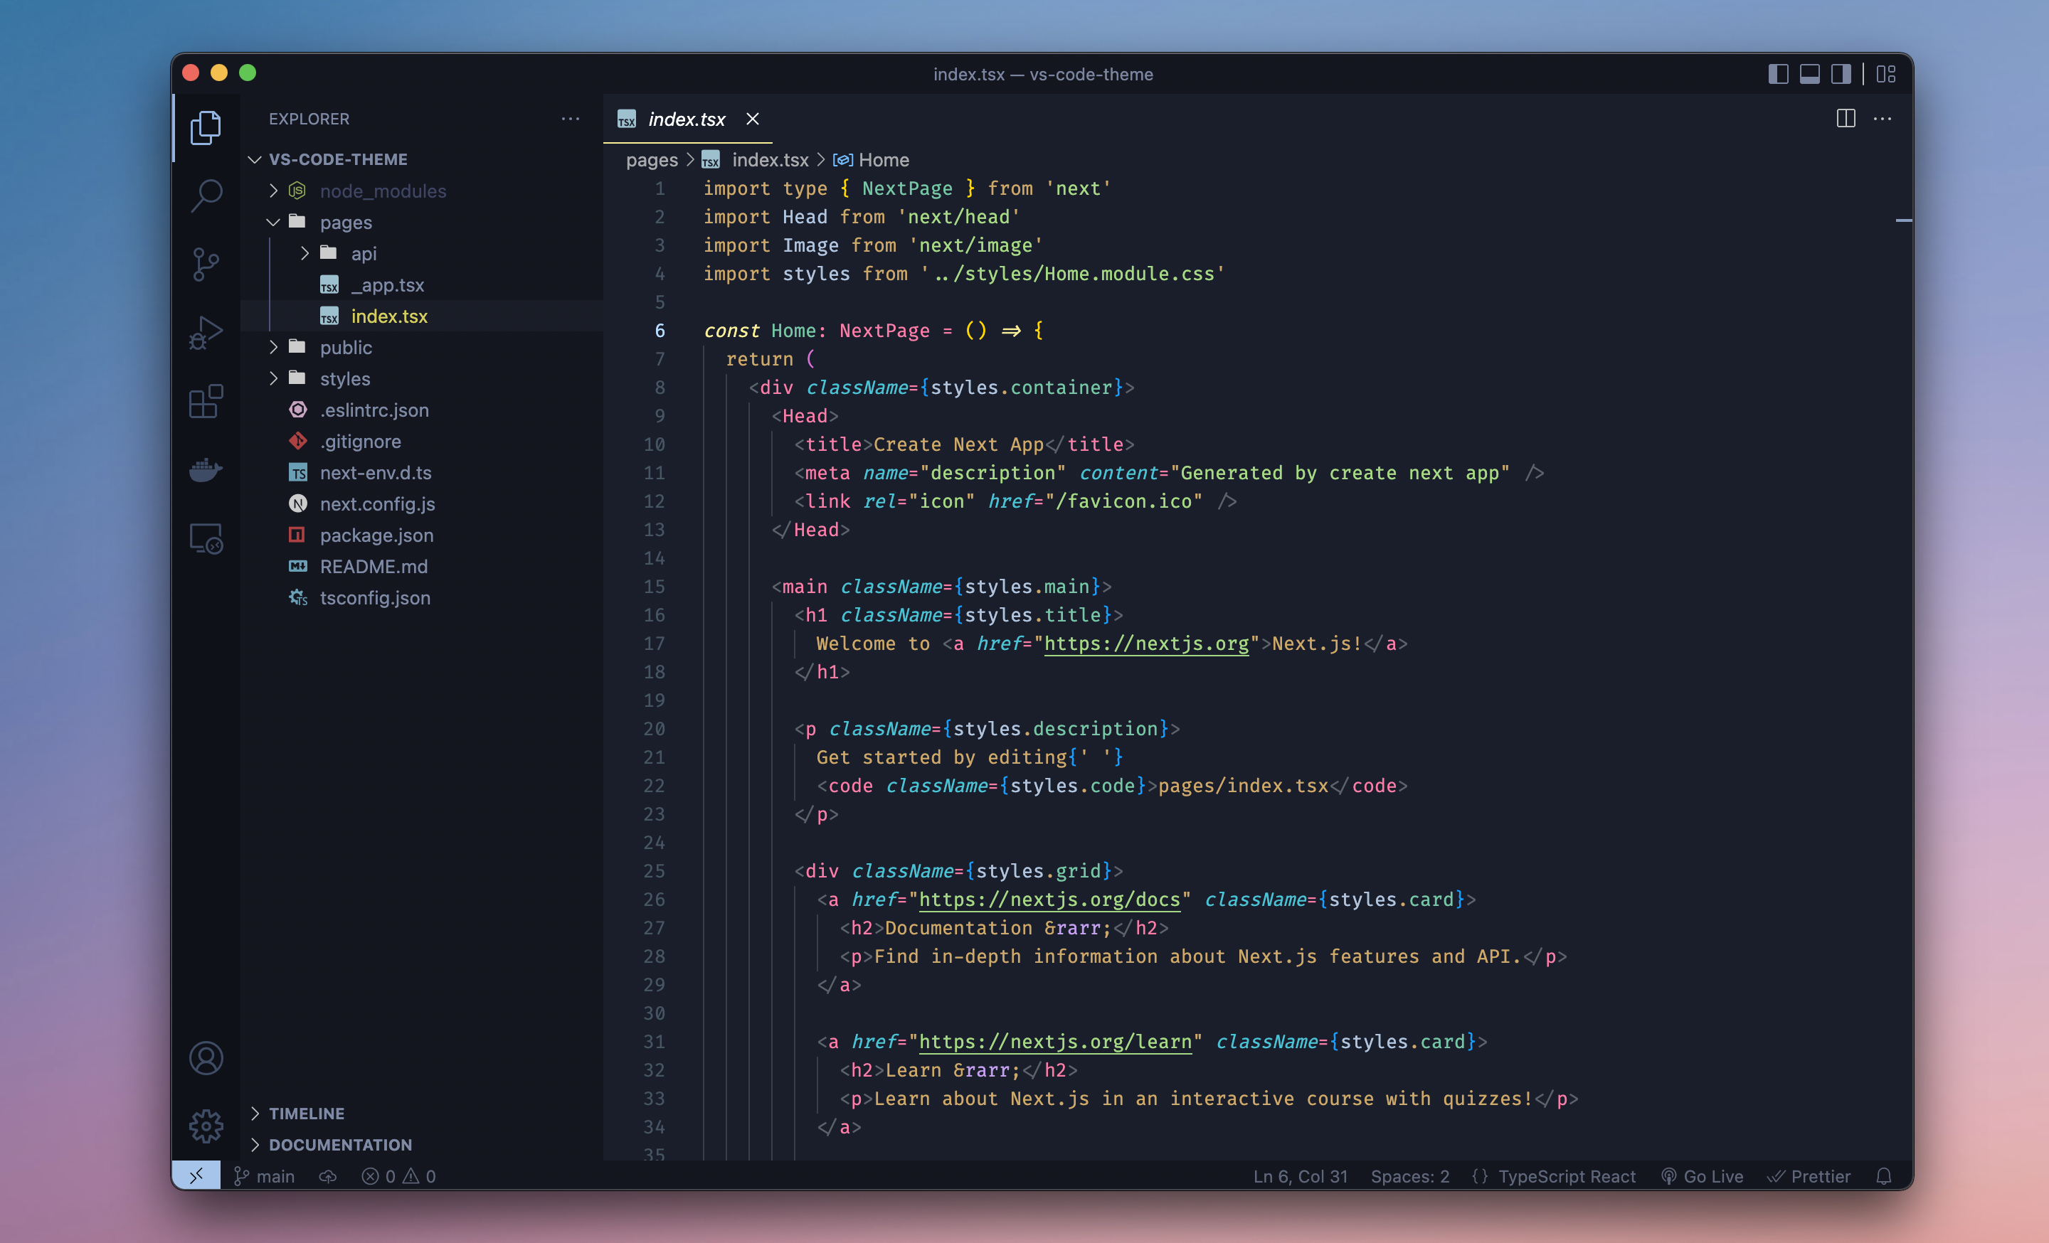The height and width of the screenshot is (1243, 2049).
Task: Close the index.tsx tab
Action: (x=753, y=119)
